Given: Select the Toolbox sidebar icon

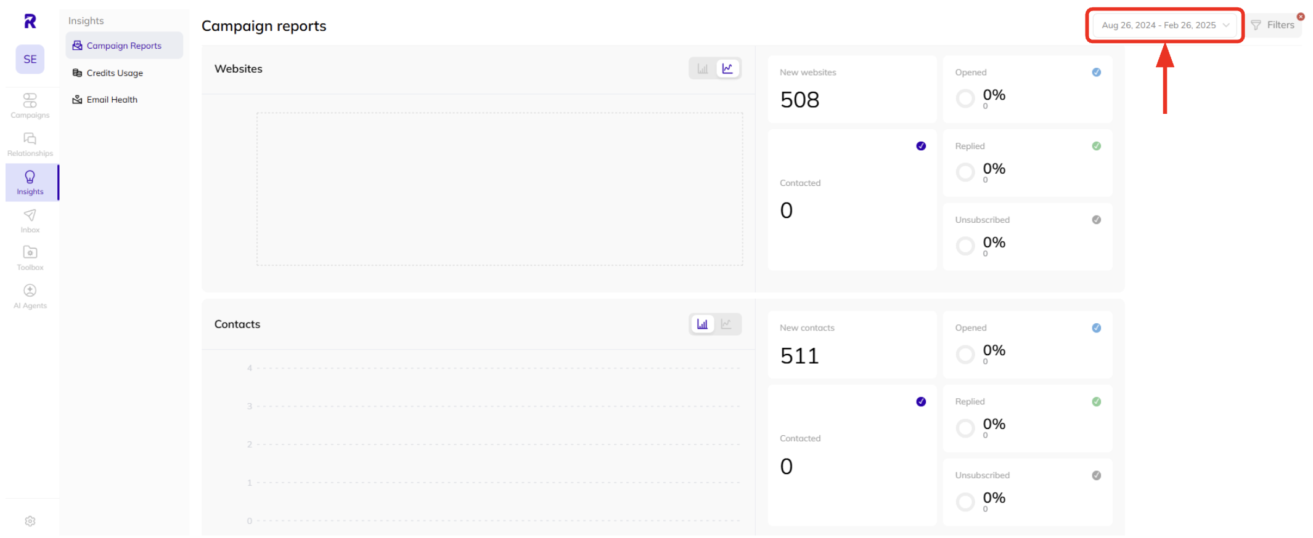Looking at the screenshot, I should click(30, 257).
